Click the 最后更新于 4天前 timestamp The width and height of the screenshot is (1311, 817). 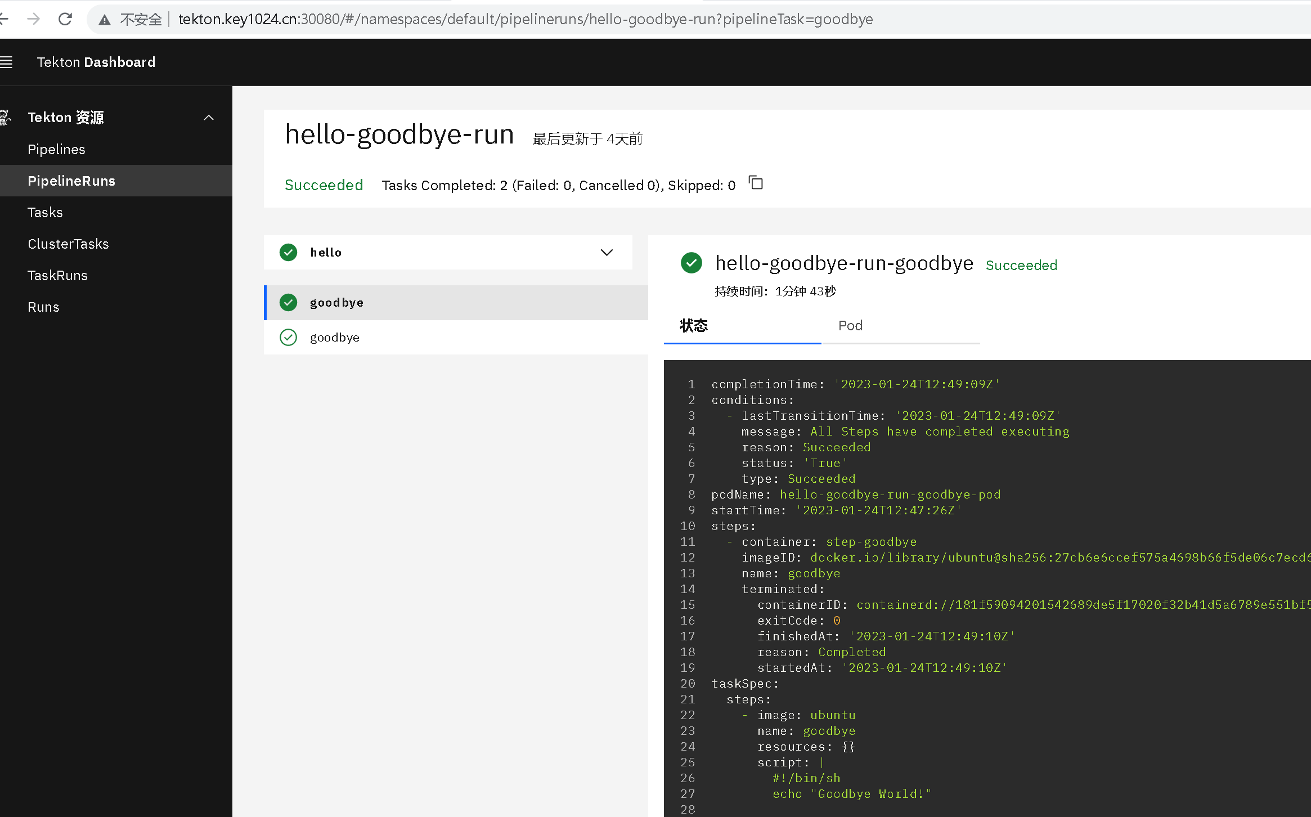click(x=587, y=138)
